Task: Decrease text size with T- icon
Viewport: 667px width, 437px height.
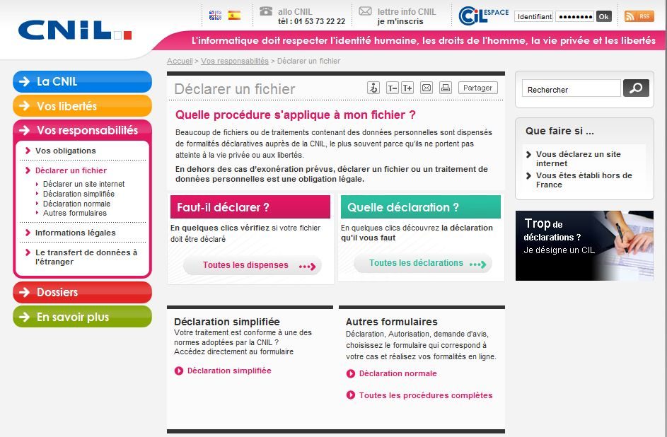Action: coord(392,88)
